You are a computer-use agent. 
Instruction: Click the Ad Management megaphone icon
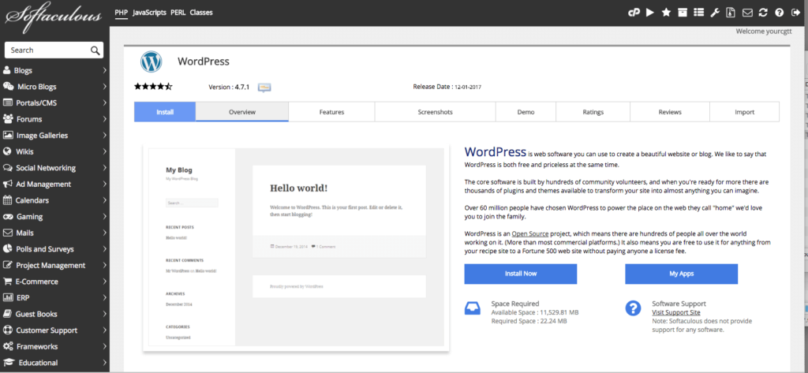pyautogui.click(x=7, y=184)
